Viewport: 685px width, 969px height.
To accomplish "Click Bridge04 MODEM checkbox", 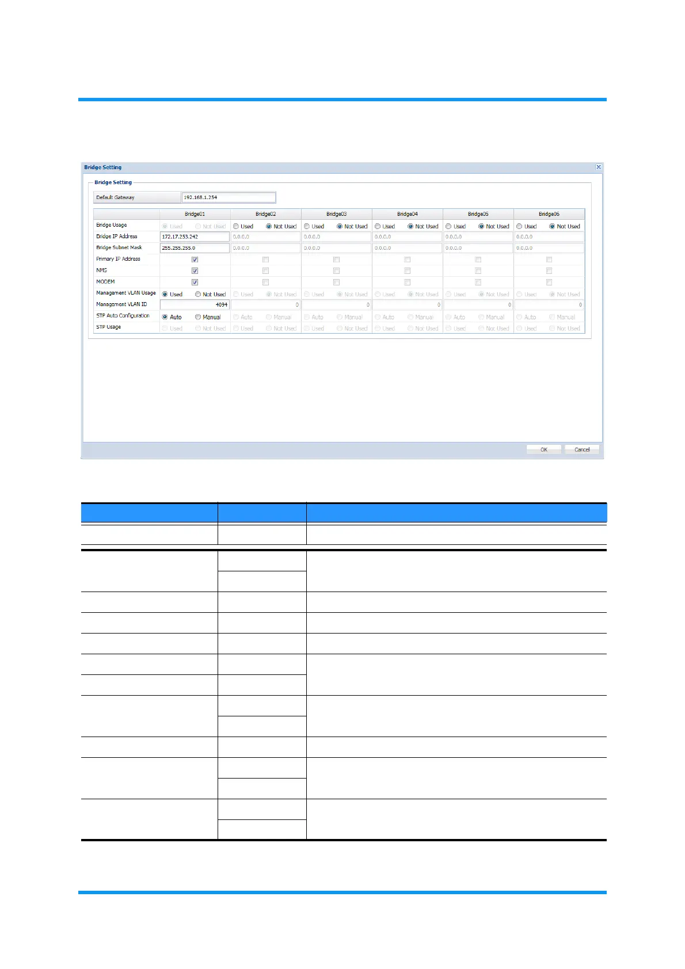I will click(x=407, y=282).
